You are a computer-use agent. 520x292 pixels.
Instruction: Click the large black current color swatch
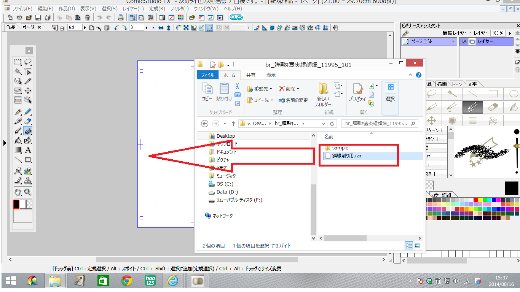tap(512, 188)
